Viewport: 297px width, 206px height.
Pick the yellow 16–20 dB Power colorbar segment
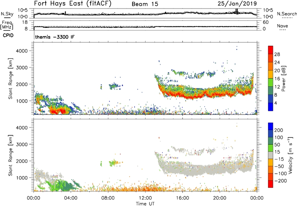271,74
